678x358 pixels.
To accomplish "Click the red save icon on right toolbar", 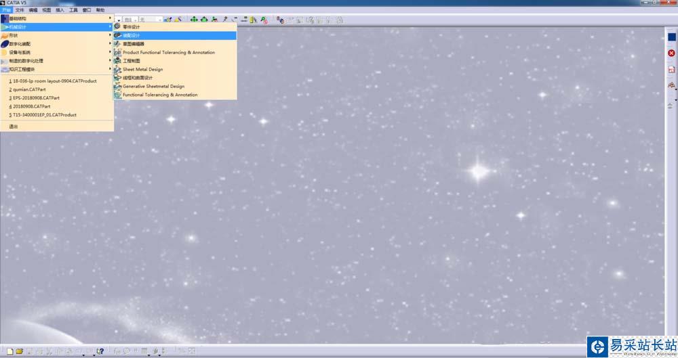I will tap(671, 69).
